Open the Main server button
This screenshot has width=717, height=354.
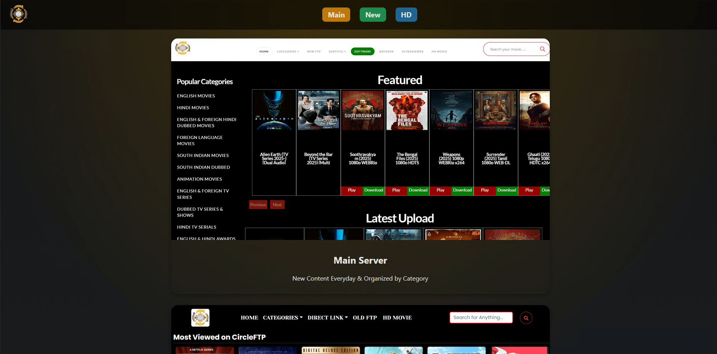(336, 15)
